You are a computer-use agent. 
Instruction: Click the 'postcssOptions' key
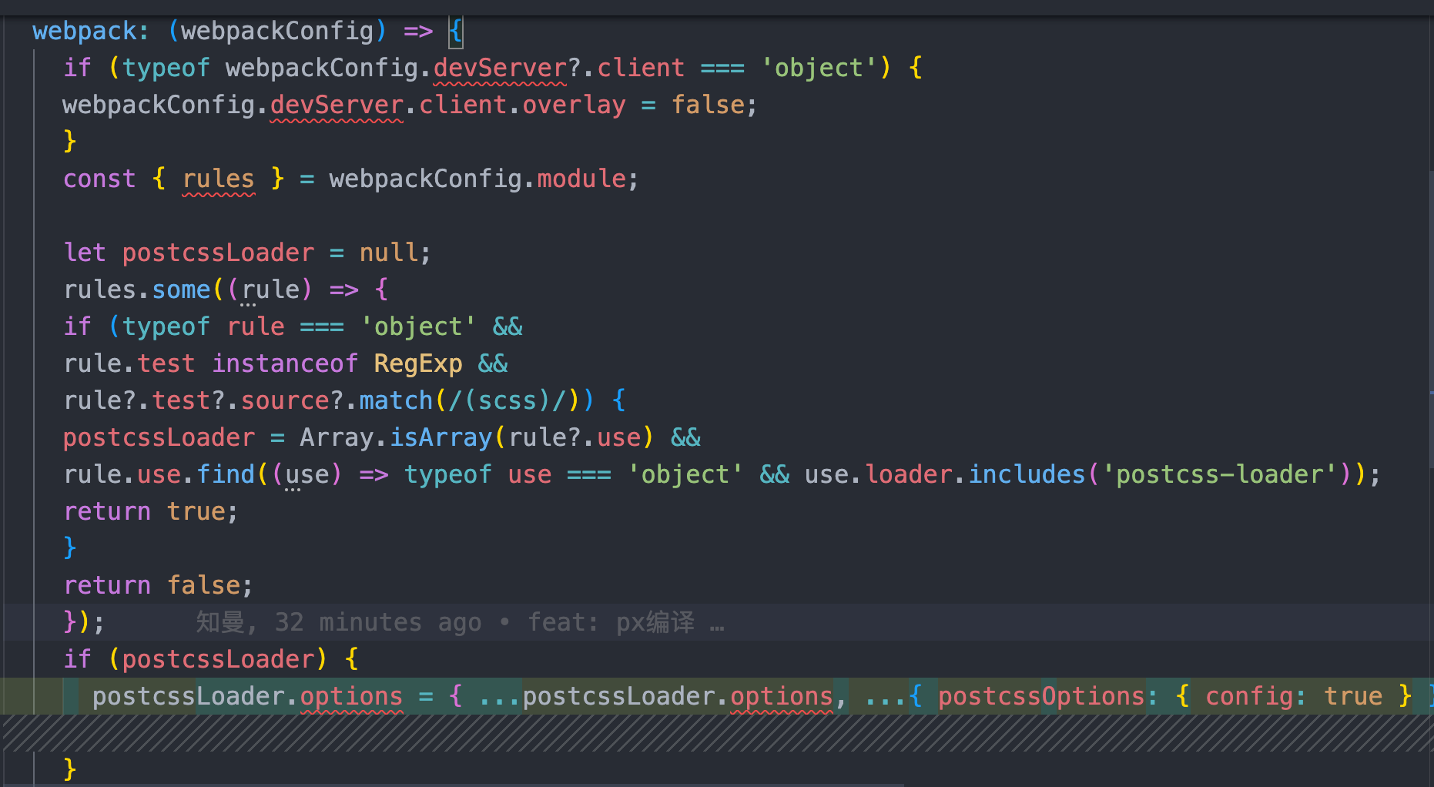(1041, 696)
